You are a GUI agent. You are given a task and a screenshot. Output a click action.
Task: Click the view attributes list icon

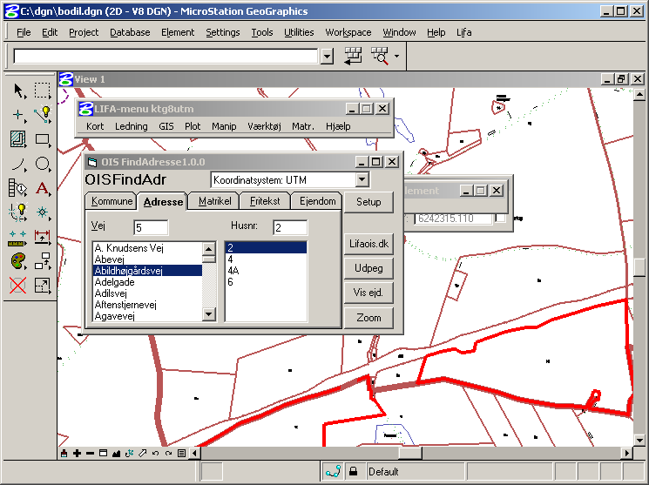(181, 454)
